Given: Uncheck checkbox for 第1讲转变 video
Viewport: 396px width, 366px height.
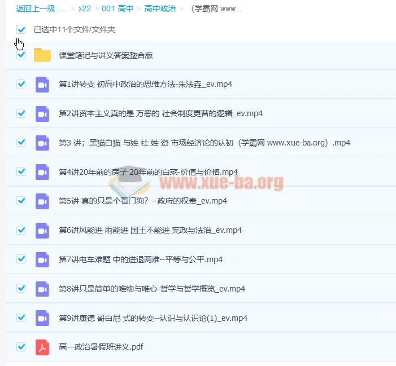Looking at the screenshot, I should coord(21,84).
